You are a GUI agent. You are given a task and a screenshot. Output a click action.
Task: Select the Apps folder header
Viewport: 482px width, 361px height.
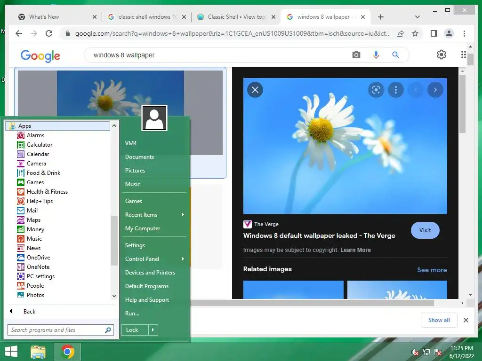57,126
